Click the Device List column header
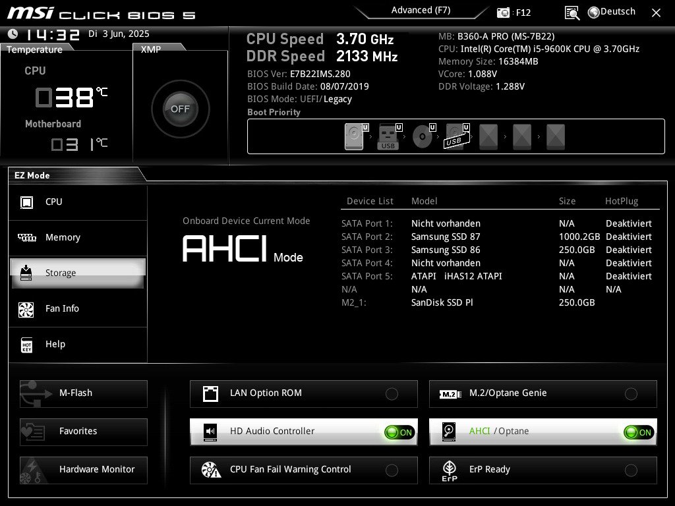 tap(370, 202)
